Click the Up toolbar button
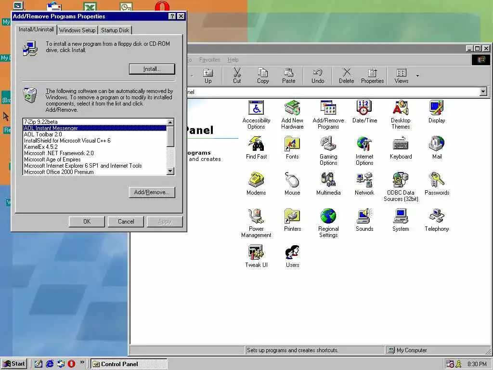493x370 pixels. pyautogui.click(x=208, y=76)
